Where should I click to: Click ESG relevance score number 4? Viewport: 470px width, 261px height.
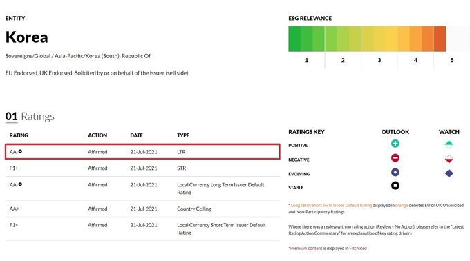[x=415, y=60]
